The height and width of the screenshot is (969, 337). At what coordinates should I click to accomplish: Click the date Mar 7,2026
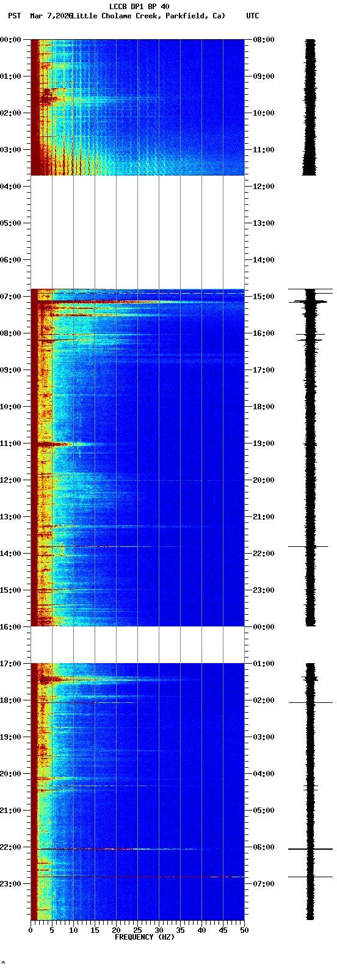click(x=51, y=16)
